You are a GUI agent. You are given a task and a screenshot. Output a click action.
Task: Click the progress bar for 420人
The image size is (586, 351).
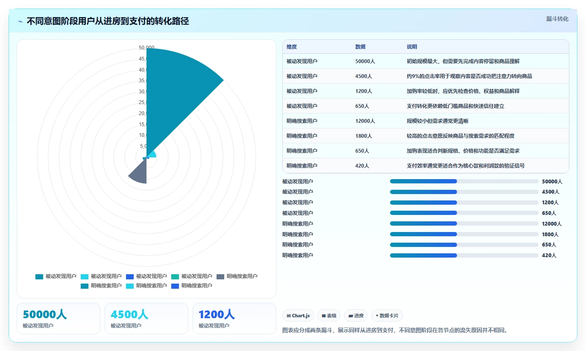click(464, 255)
